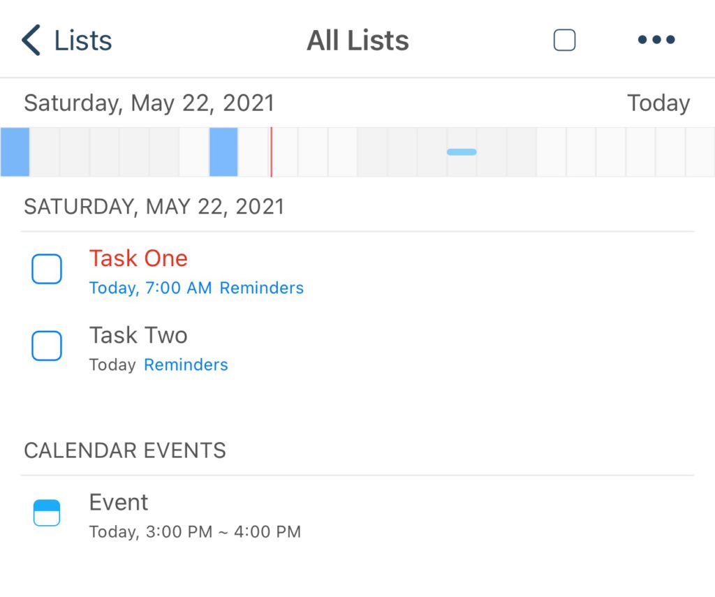Select the blue 7 AM timeline block
This screenshot has height=597, width=715.
[x=223, y=152]
